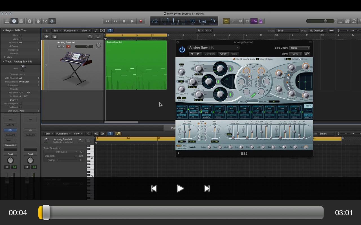Tick the region Loop checkbox

click(21, 39)
